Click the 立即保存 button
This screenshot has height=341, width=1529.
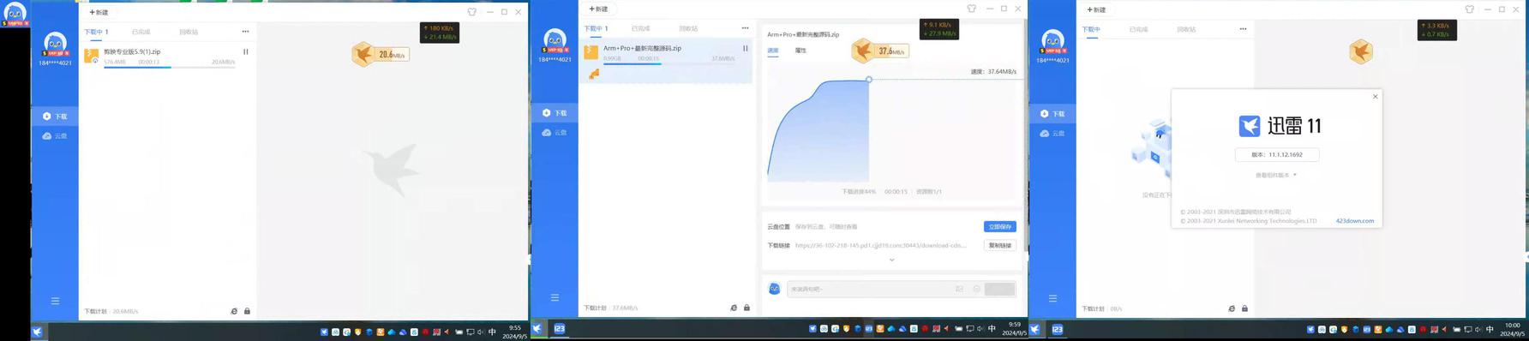[x=999, y=226]
